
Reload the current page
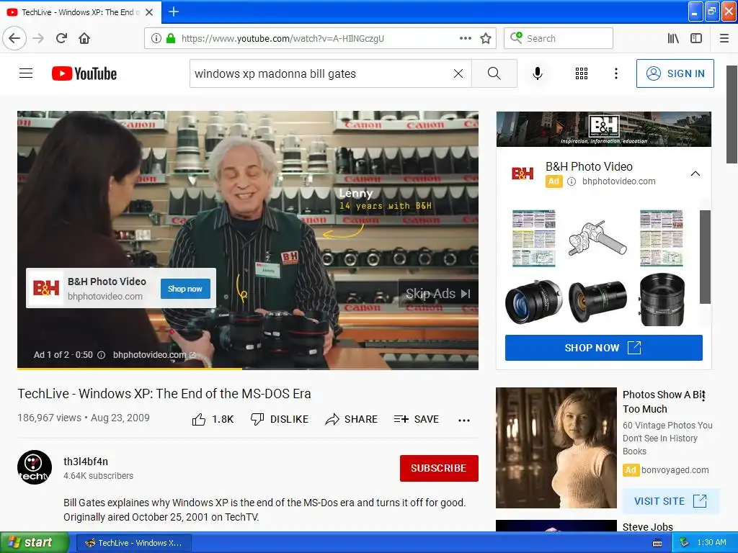[x=62, y=38]
